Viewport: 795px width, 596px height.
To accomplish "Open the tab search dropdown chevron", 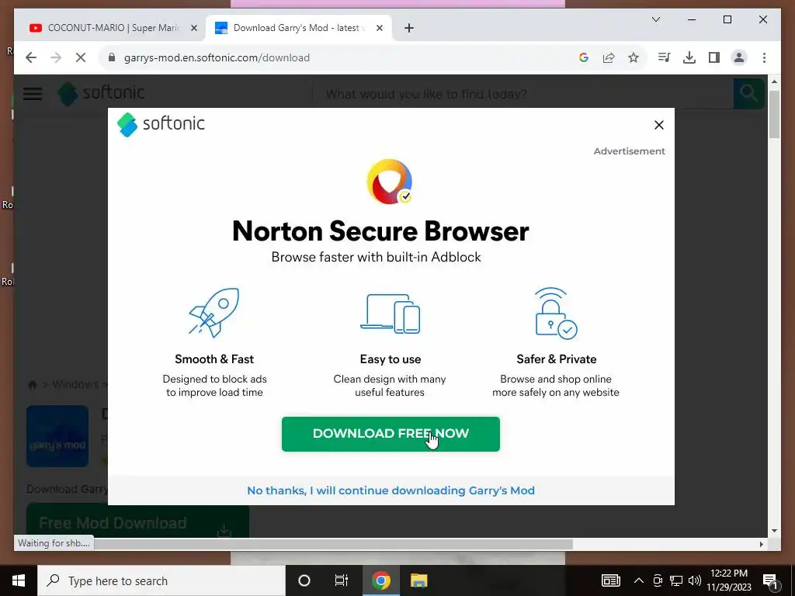I will pyautogui.click(x=655, y=19).
